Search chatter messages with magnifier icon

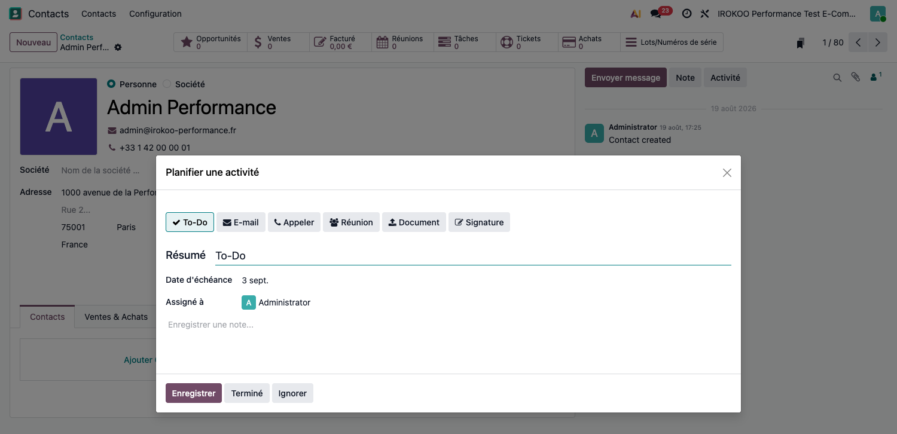coord(837,78)
